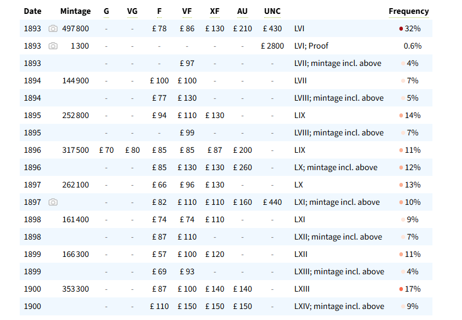This screenshot has width=462, height=320.
Task: Click the UNC column header
Action: 272,11
